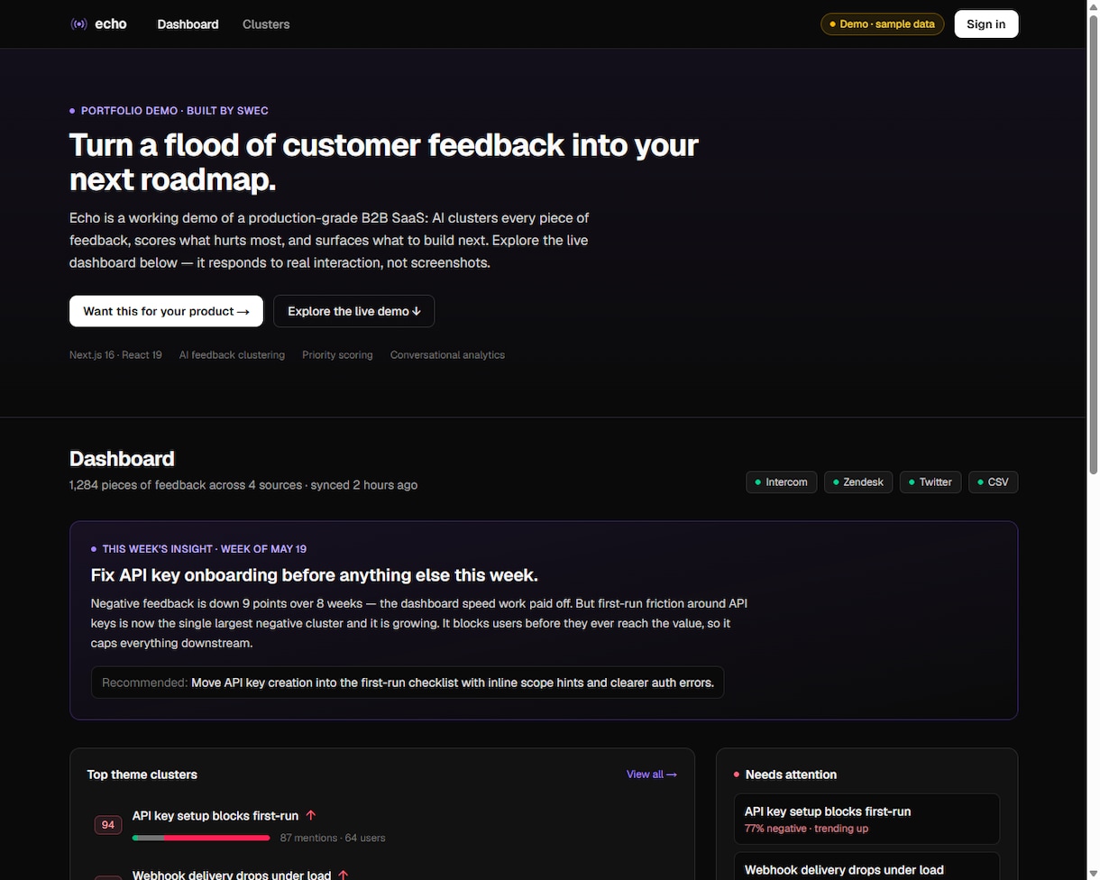Select the Intercom source chip

[x=781, y=482]
